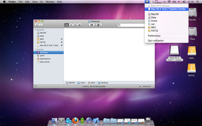Screen dimensions: 202x126
Task: Switch Finder to icon view
Action: tap(67, 25)
